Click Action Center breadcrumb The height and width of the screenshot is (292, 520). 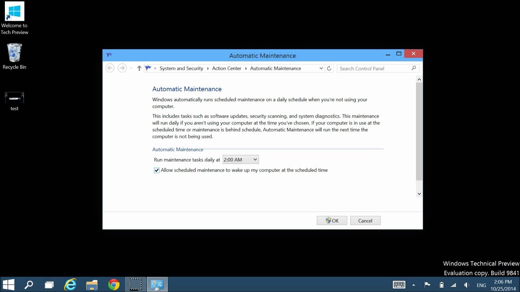point(227,69)
